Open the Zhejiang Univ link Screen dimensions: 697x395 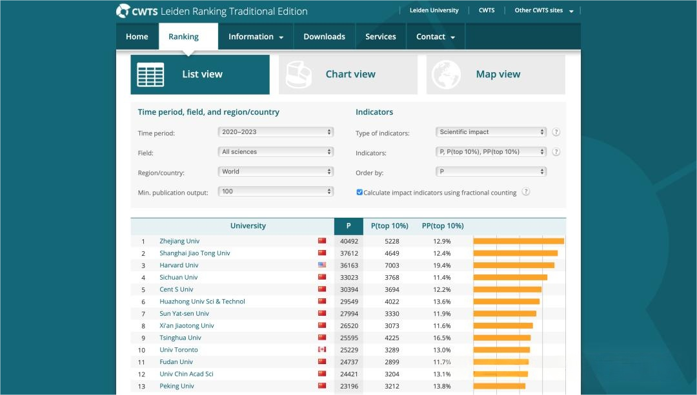click(179, 241)
